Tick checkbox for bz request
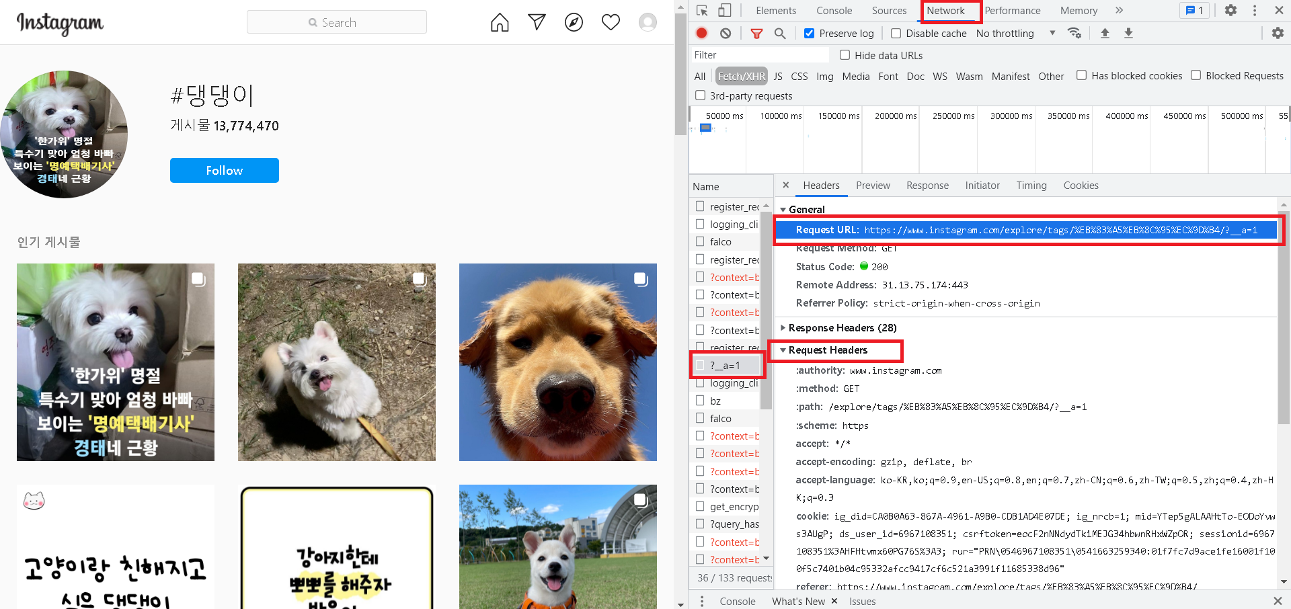Viewport: 1291px width, 609px height. [x=700, y=401]
